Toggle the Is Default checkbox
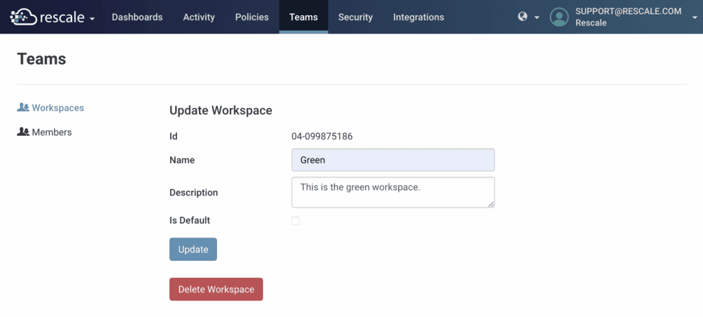 click(x=295, y=221)
